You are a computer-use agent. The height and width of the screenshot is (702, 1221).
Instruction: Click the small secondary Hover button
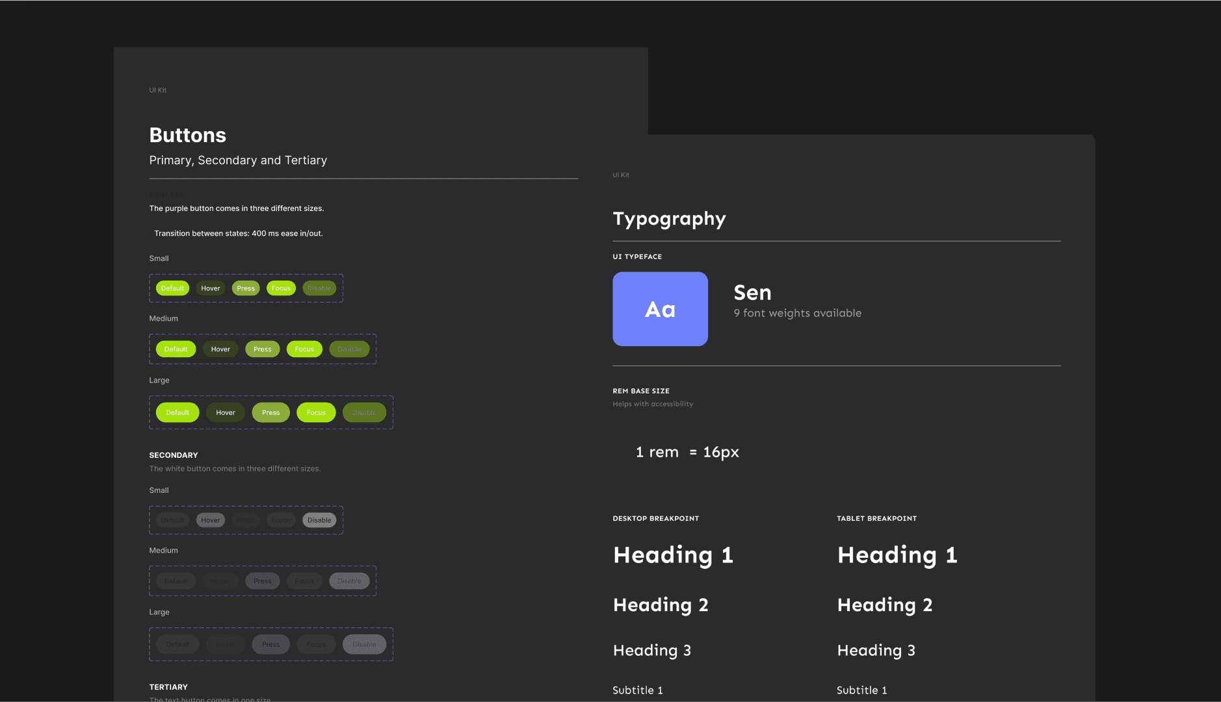(x=210, y=520)
